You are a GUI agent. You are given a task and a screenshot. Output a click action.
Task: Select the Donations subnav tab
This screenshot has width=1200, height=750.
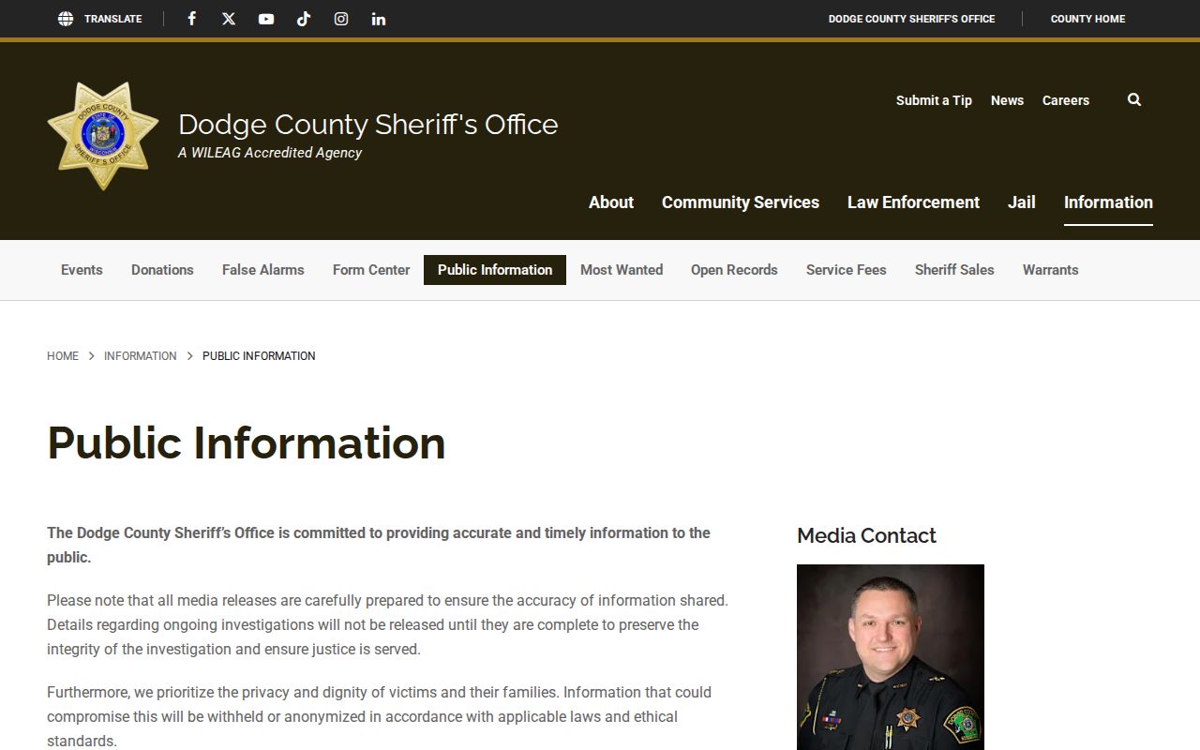162,269
